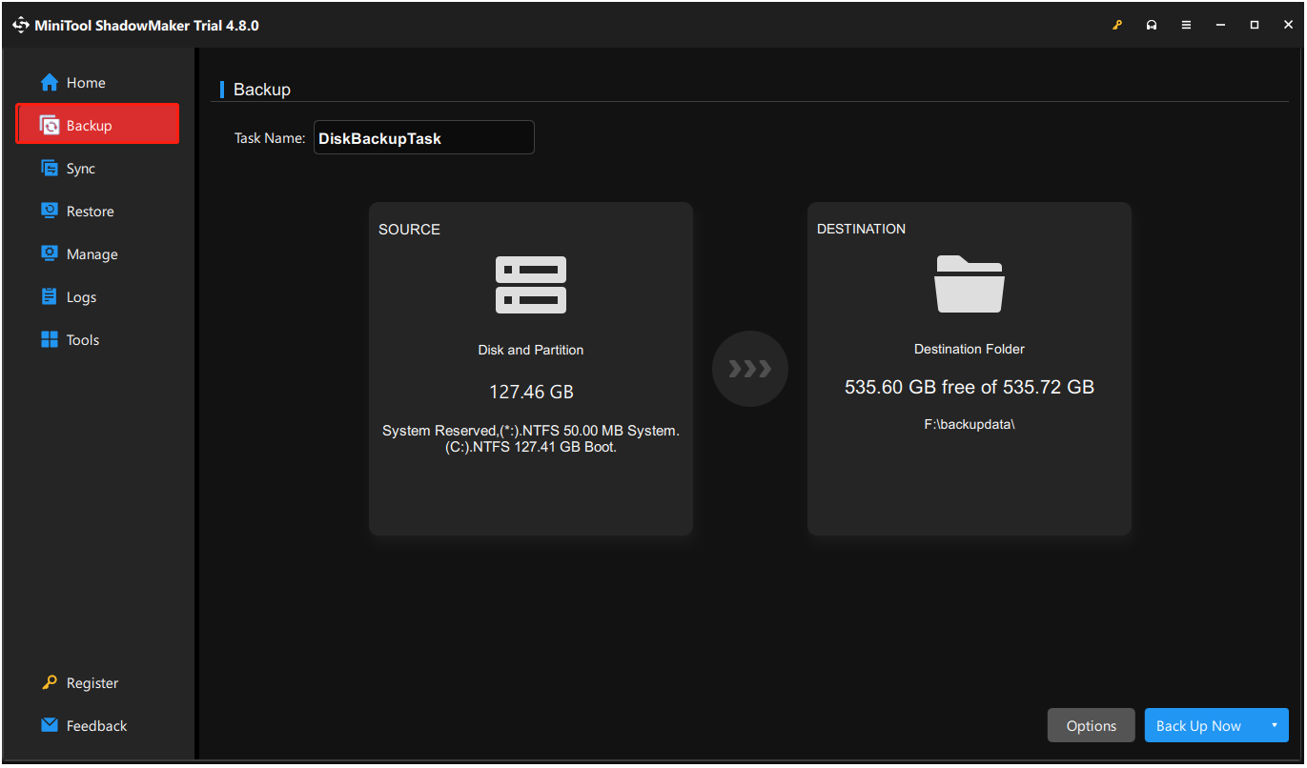Viewport: 1307px width, 768px height.
Task: Open Register from the sidebar
Action: 91,683
